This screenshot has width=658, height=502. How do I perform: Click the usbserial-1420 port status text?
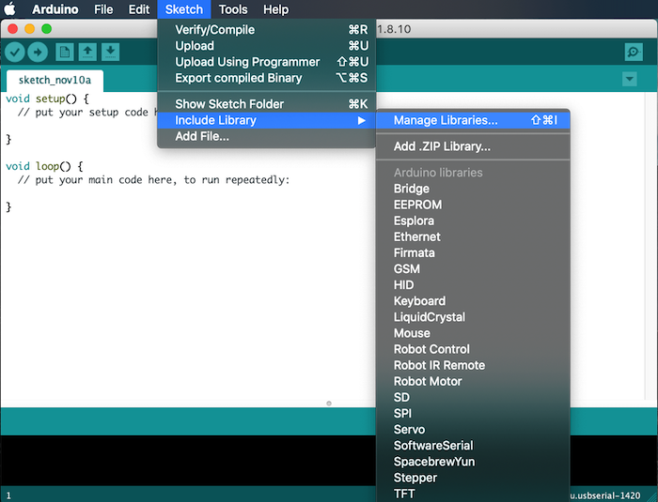point(605,495)
